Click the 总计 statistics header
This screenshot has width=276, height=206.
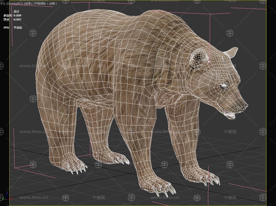point(16,11)
